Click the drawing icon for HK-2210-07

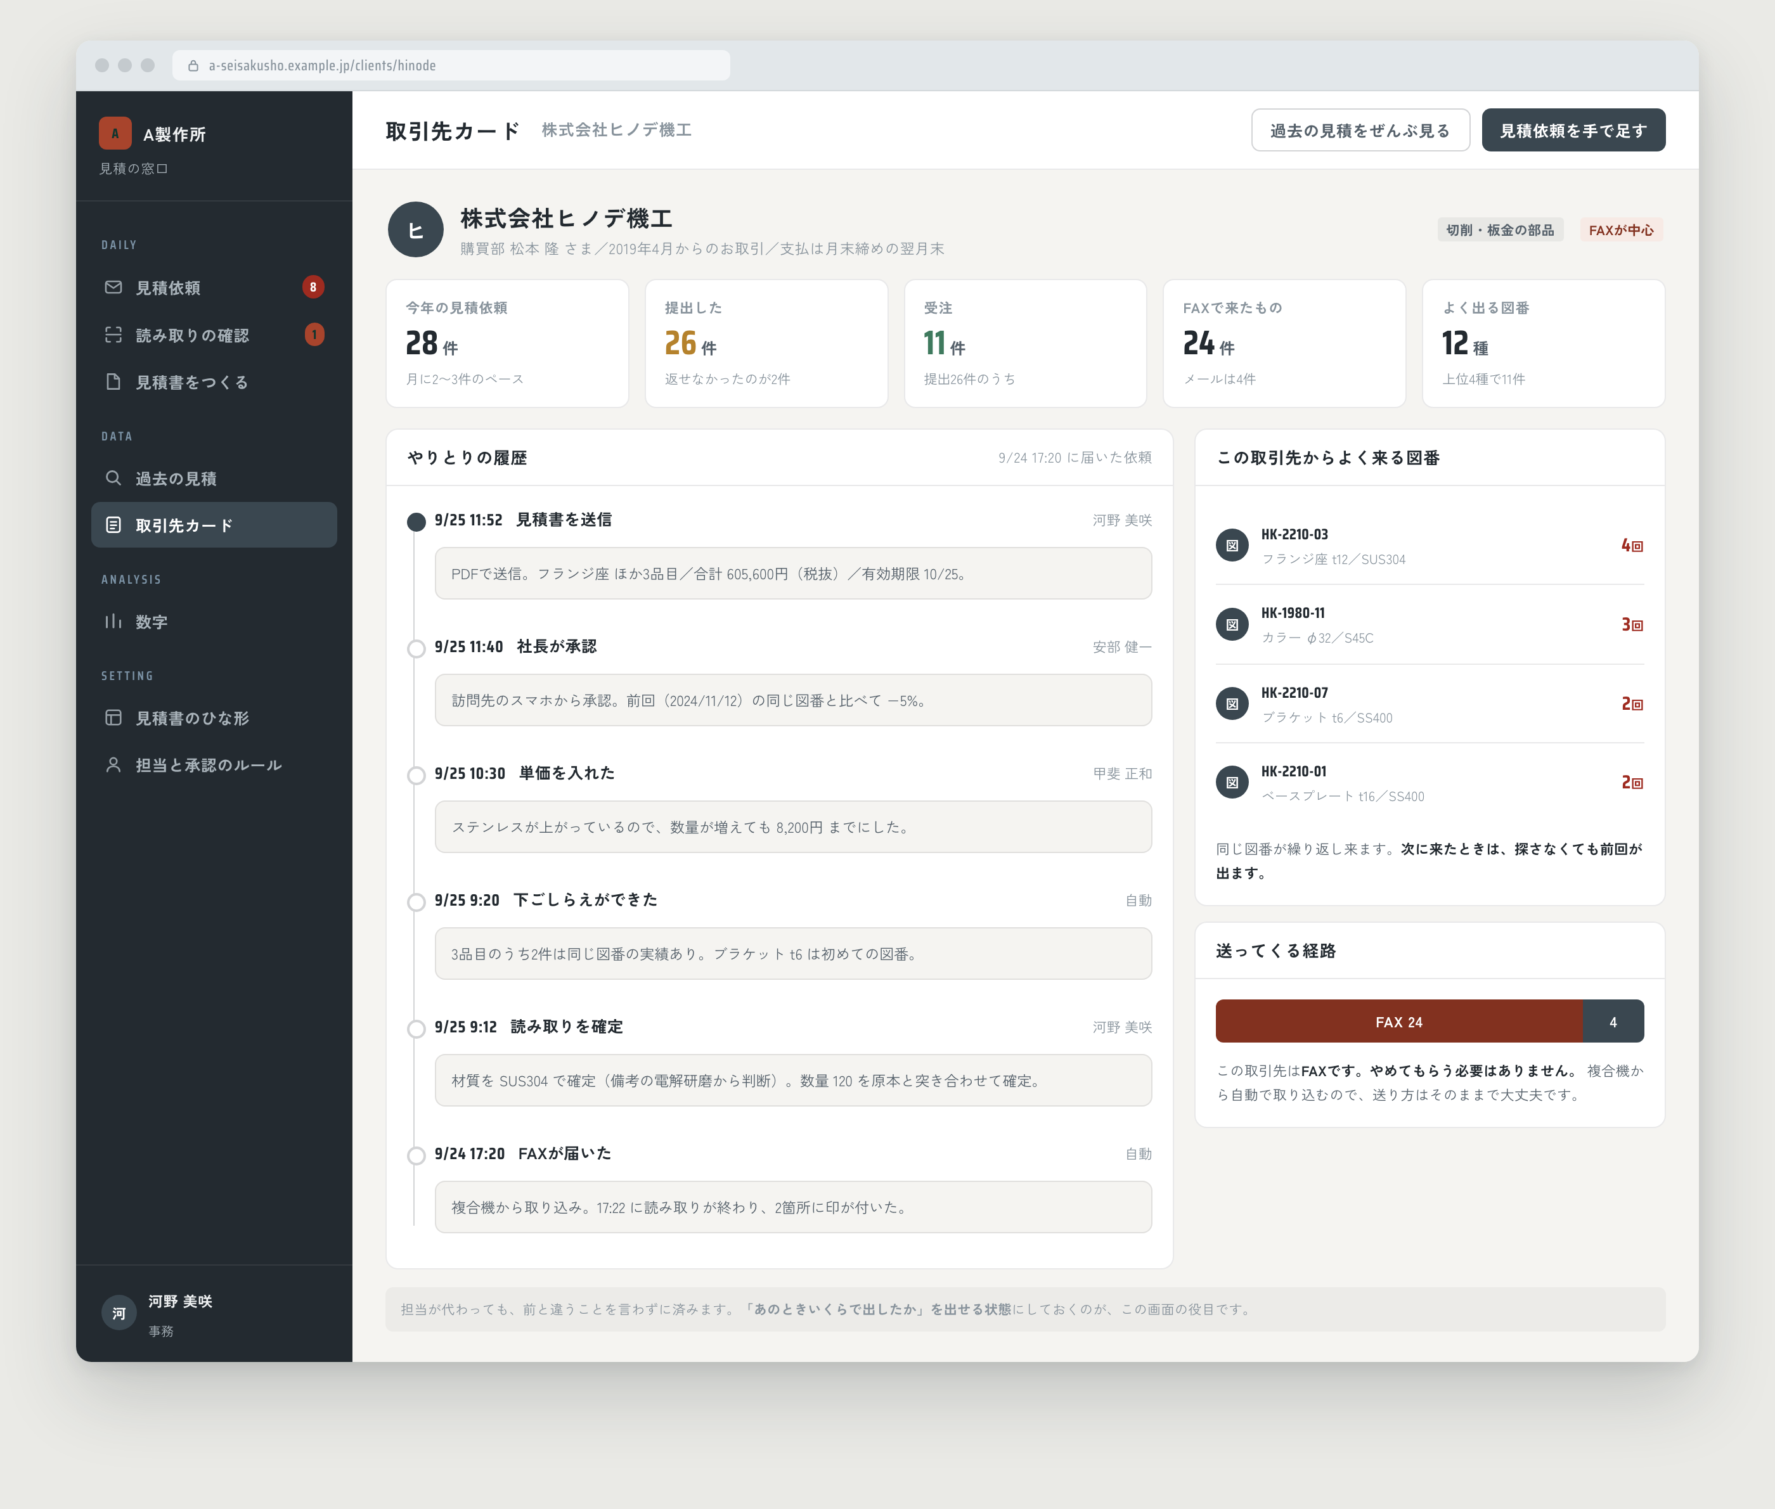(x=1232, y=704)
